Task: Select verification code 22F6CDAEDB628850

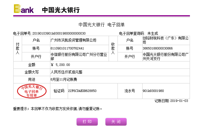Action: pyautogui.click(x=82, y=91)
